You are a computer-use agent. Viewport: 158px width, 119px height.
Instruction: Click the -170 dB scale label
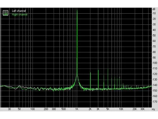point(155,102)
